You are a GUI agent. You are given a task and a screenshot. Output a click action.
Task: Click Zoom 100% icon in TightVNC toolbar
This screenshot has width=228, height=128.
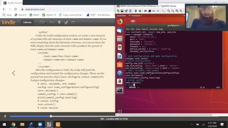pos(177,11)
